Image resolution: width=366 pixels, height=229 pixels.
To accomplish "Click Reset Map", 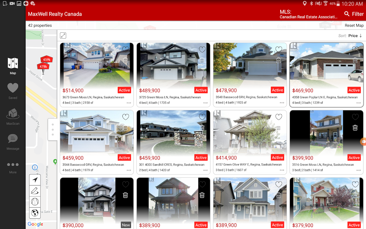I will click(x=354, y=25).
